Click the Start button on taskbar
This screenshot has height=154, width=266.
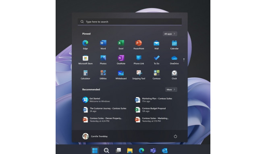point(95,150)
